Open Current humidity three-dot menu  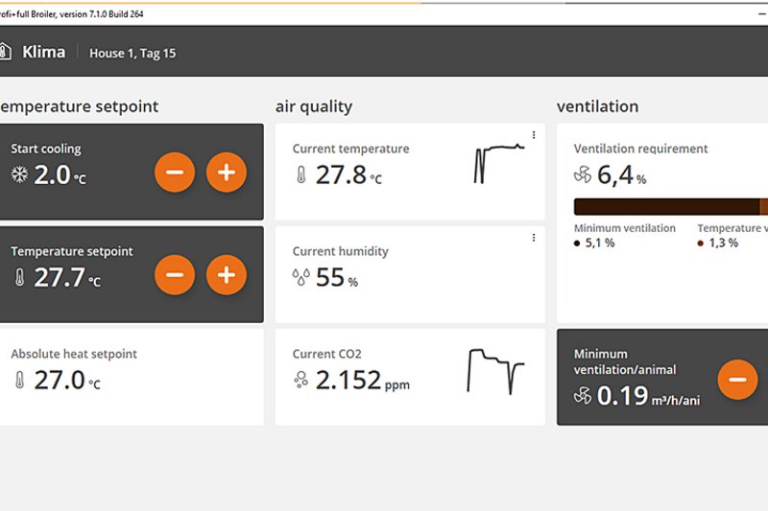pos(534,238)
